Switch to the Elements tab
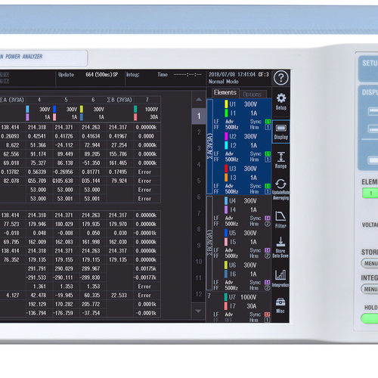378x378 pixels. [x=225, y=93]
